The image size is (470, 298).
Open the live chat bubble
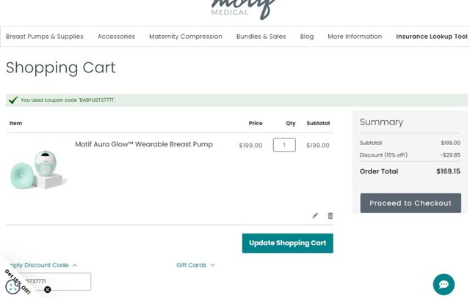444,284
